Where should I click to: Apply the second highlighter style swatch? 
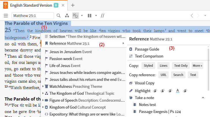click(x=163, y=91)
